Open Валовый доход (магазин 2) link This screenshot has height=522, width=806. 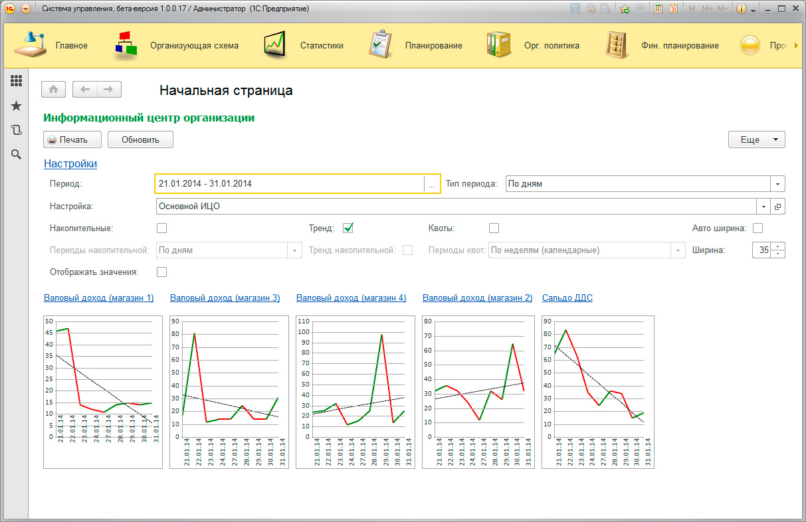coord(477,298)
